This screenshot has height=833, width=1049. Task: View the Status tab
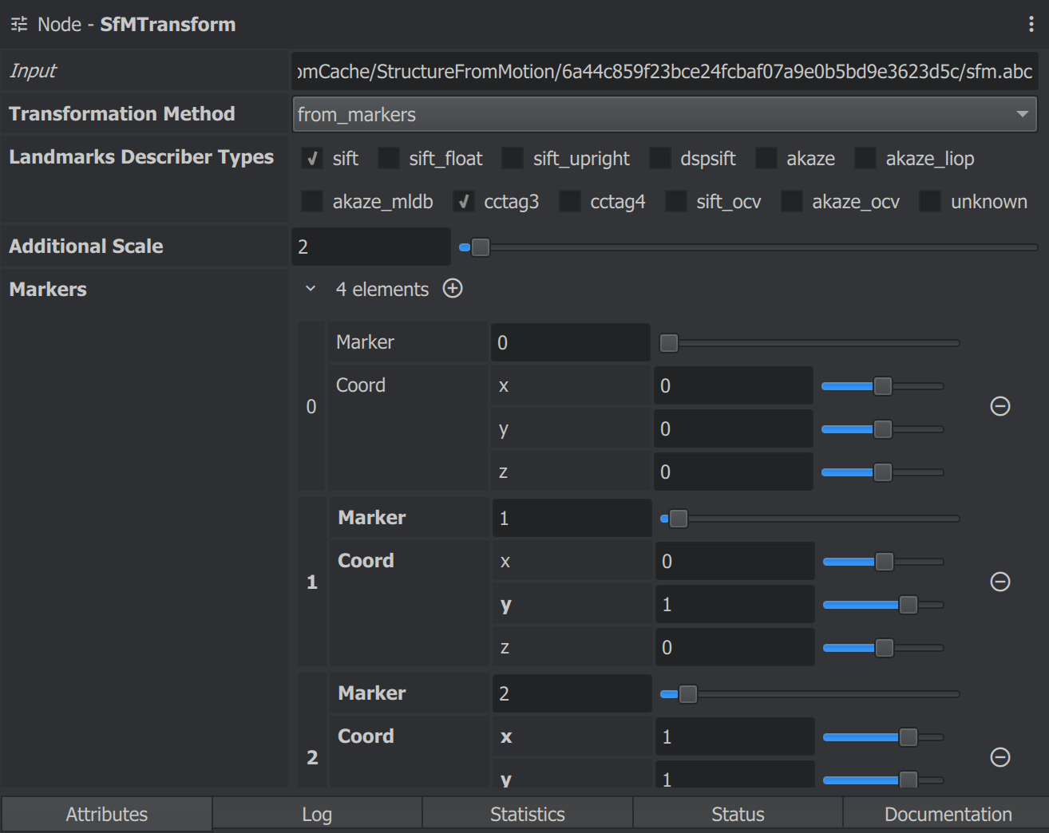coord(737,814)
